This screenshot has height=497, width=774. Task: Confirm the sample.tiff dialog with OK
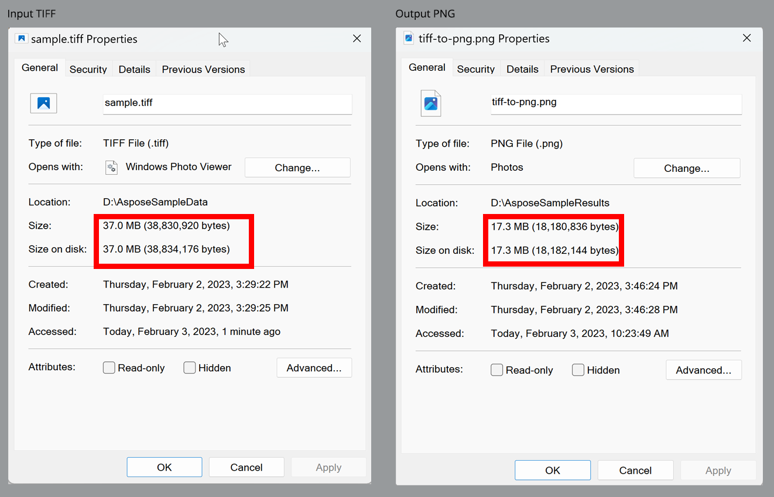(x=164, y=467)
